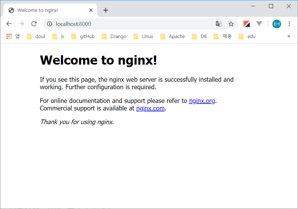Select the Welcome to nginx! tab

(x=50, y=10)
